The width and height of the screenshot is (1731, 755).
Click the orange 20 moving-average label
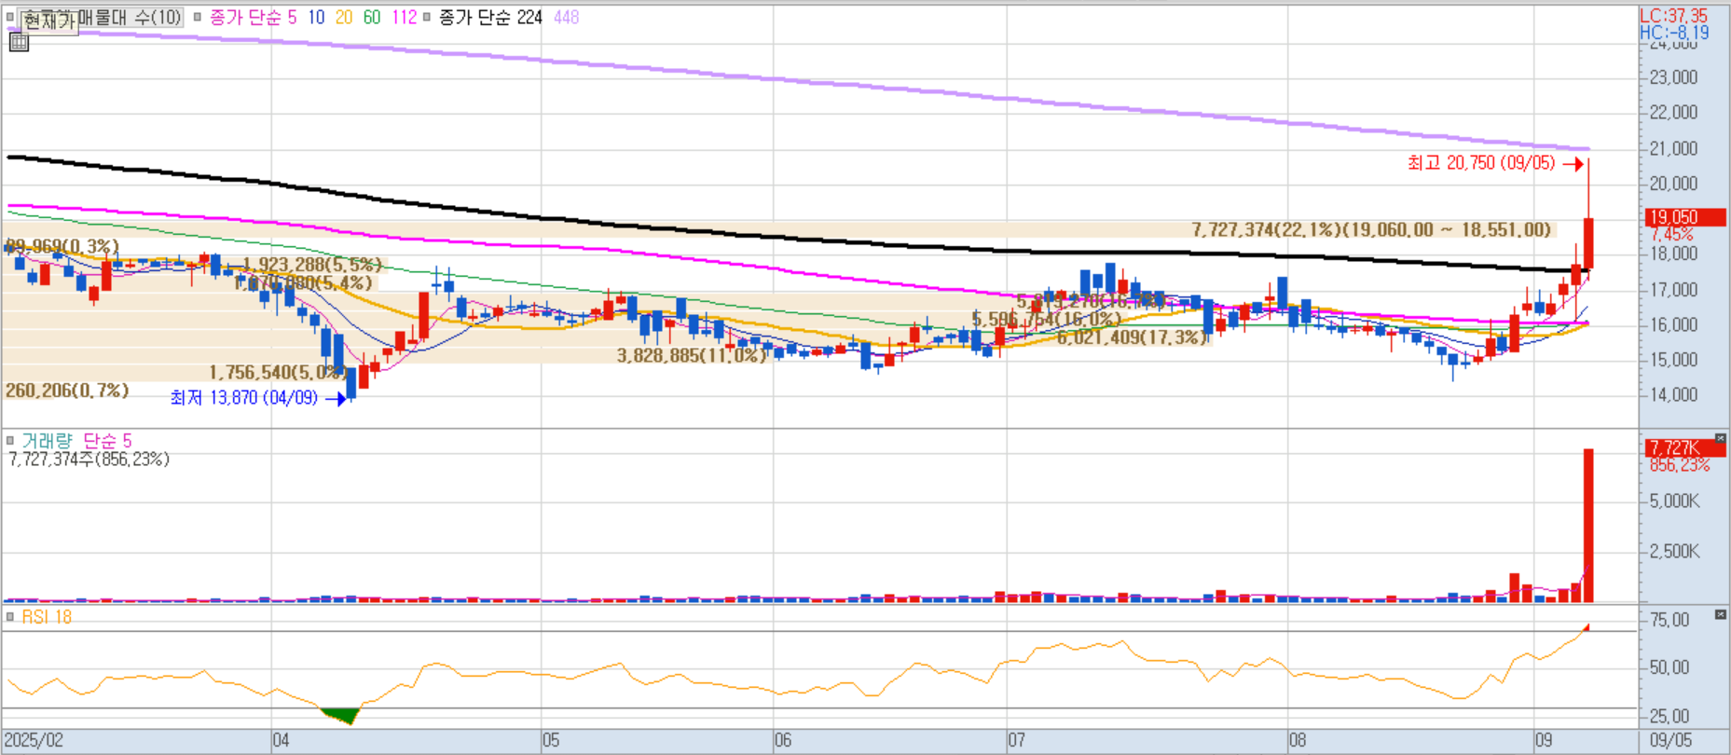point(344,17)
